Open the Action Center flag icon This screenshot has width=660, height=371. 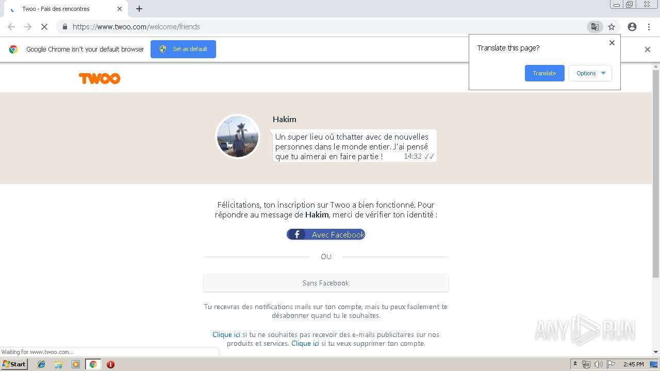[611, 364]
